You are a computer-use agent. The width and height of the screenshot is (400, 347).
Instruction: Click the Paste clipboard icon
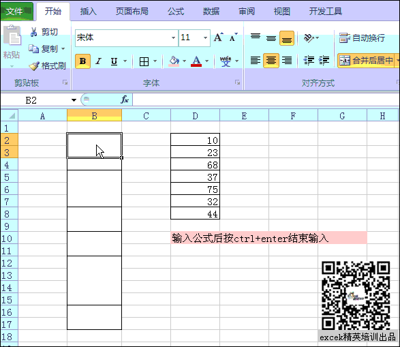pyautogui.click(x=12, y=35)
